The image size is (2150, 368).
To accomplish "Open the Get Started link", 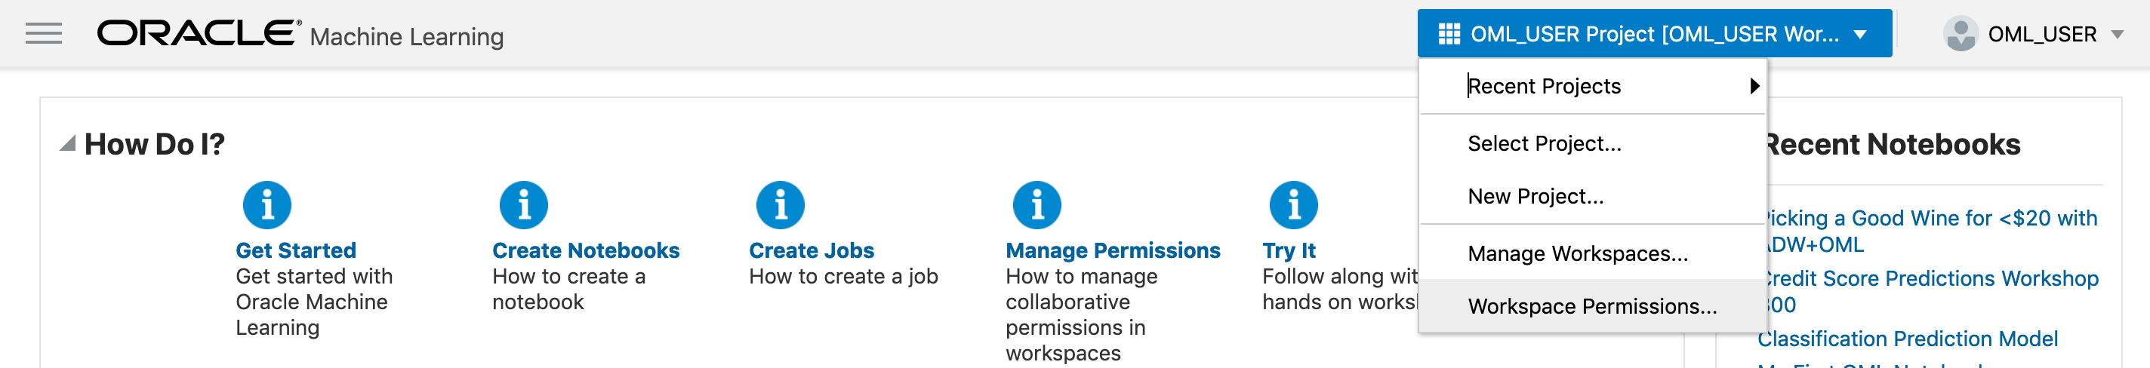I will pos(295,250).
